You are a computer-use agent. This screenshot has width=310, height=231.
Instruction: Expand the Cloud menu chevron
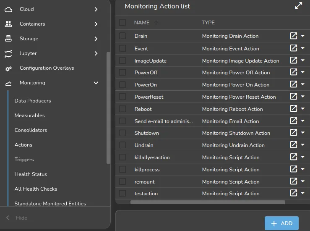[96, 9]
